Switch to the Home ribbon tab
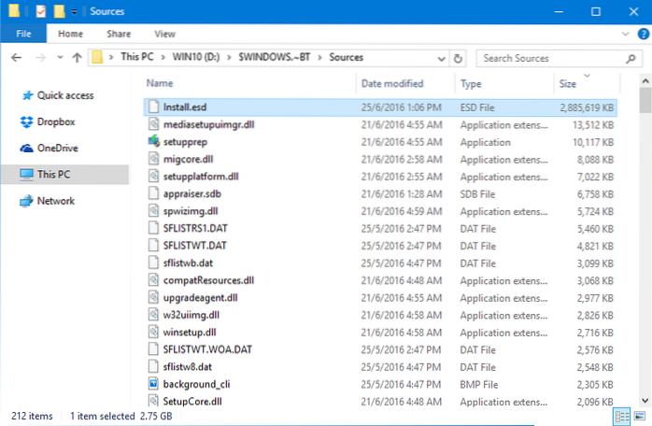 [70, 34]
